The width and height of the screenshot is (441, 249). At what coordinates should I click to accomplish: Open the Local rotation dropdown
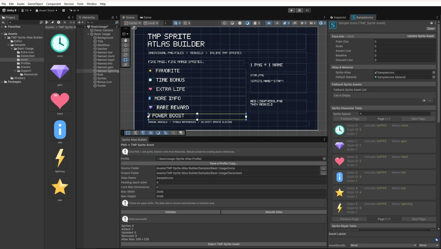tap(151, 23)
